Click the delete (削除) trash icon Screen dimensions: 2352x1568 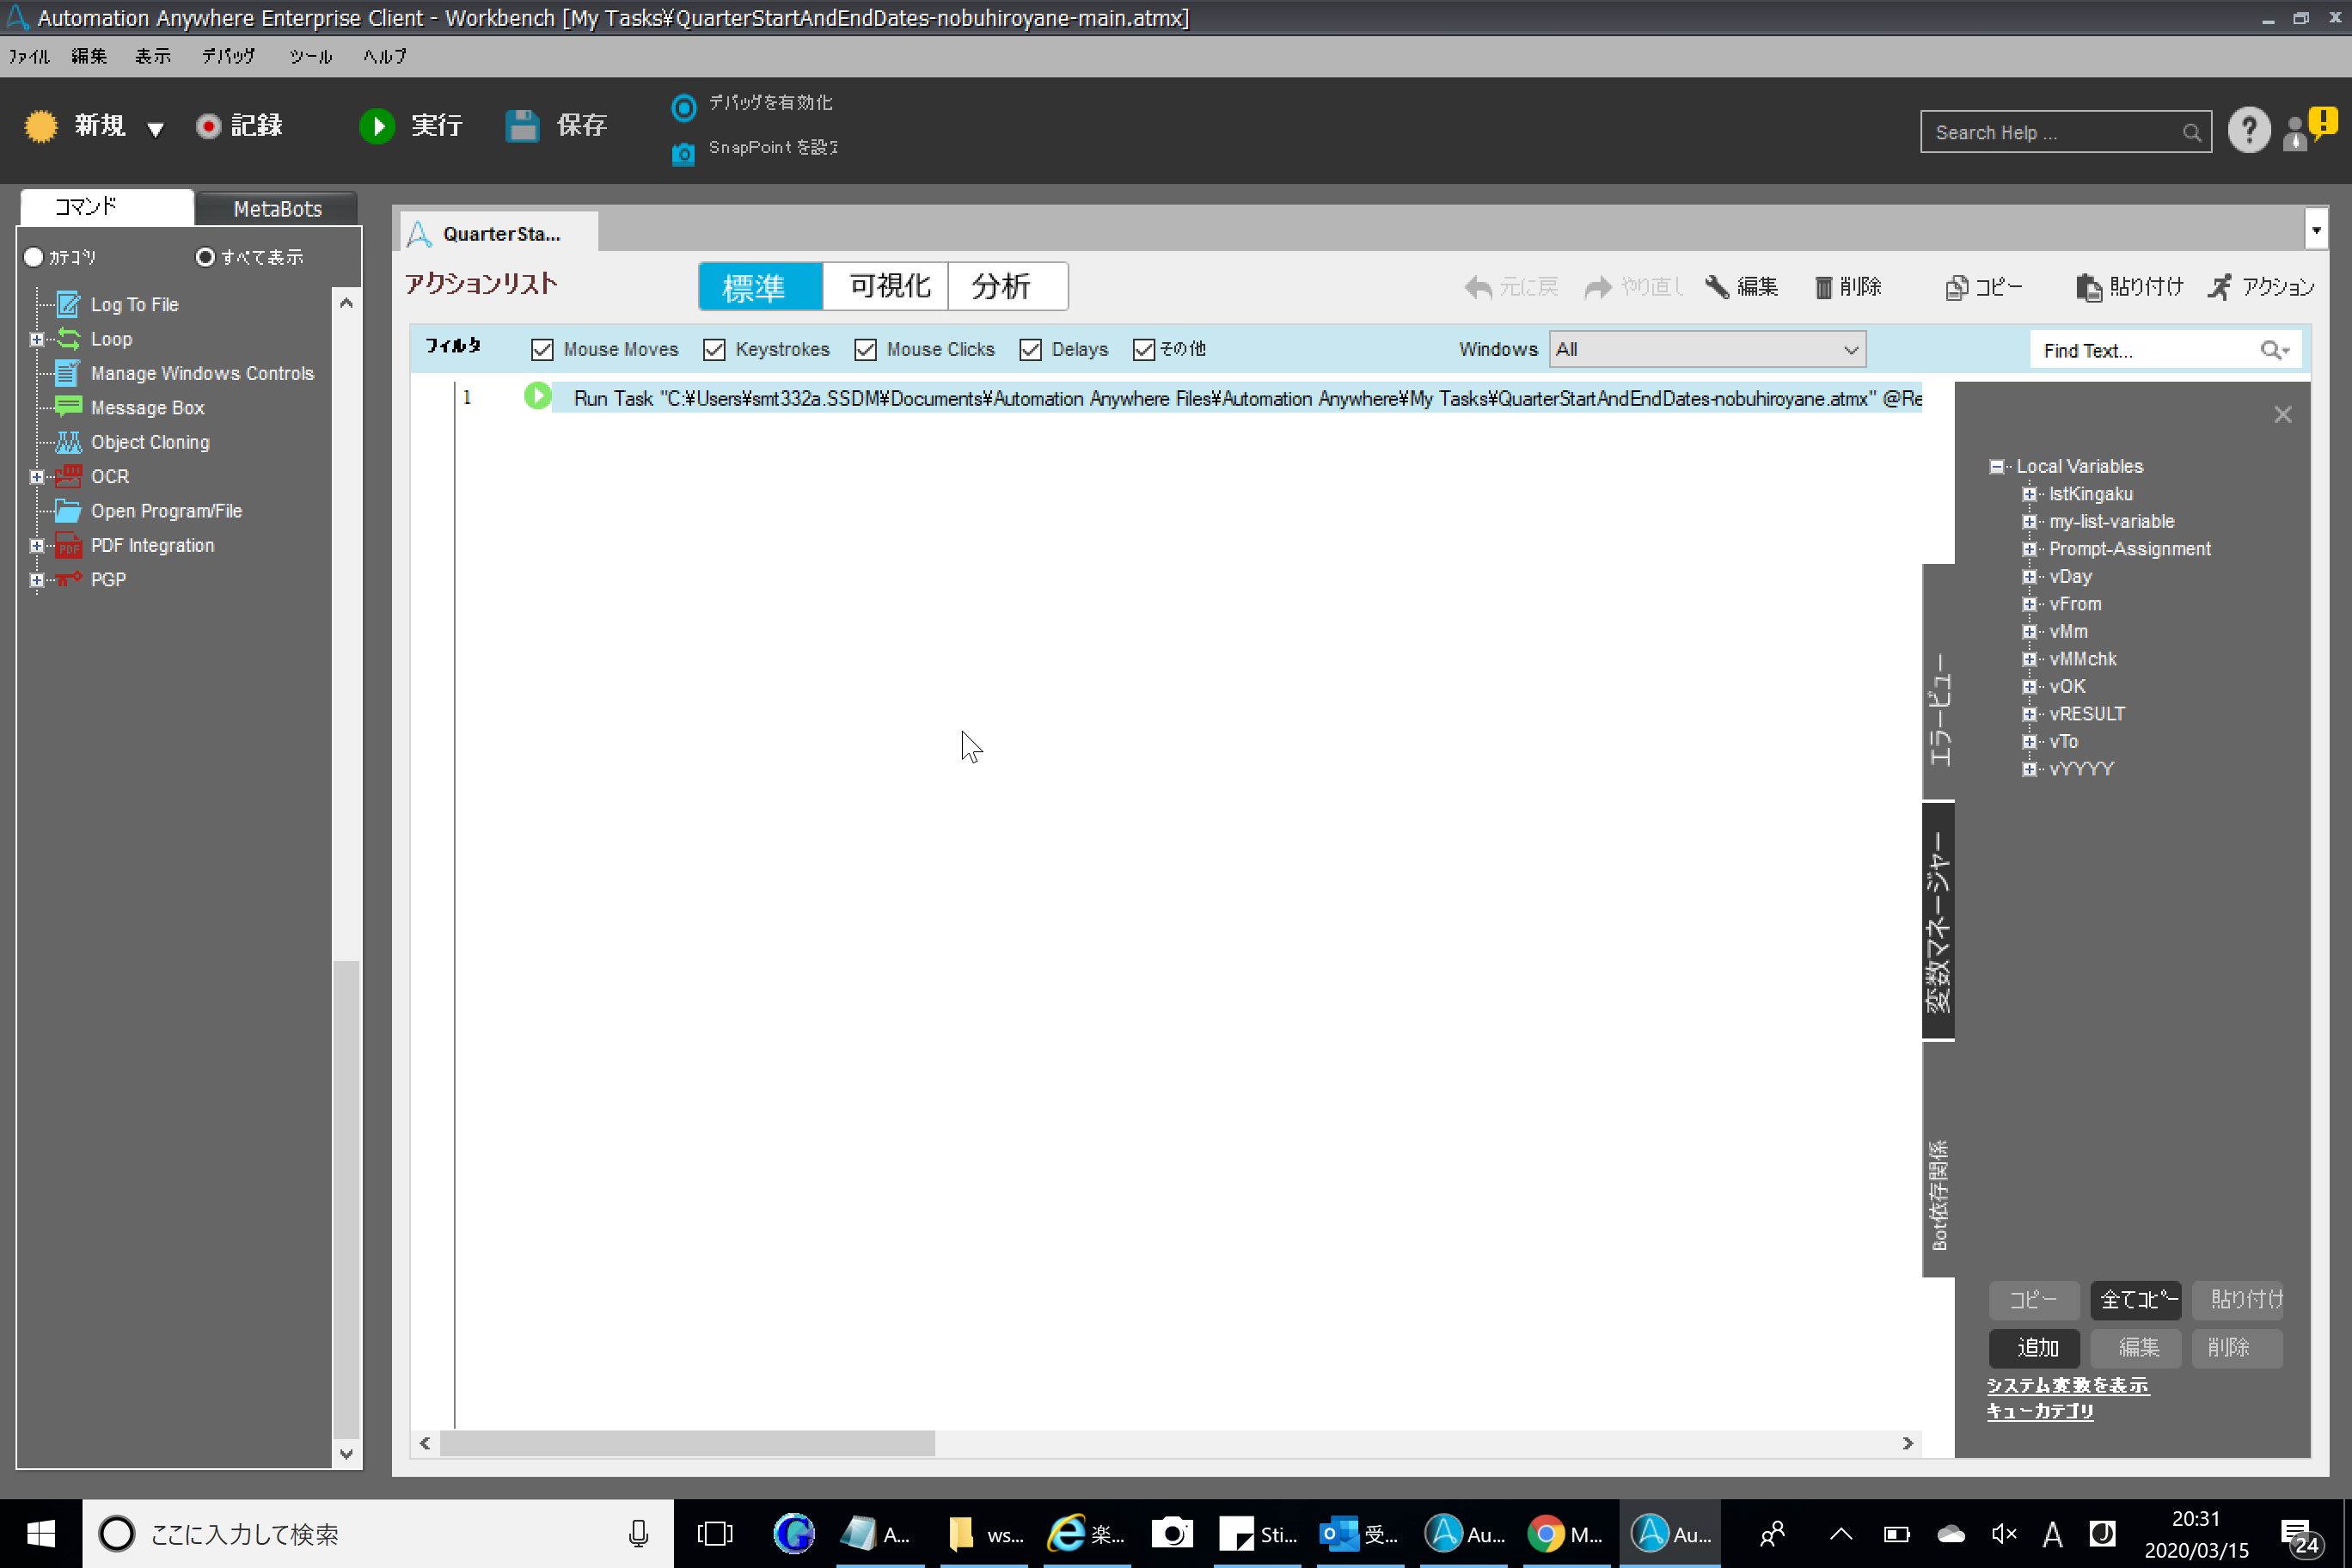tap(1823, 288)
